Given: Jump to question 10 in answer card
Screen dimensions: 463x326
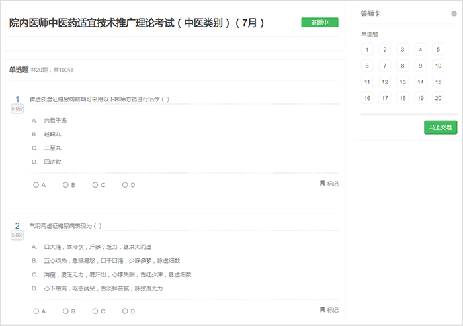Looking at the screenshot, I should coord(438,66).
